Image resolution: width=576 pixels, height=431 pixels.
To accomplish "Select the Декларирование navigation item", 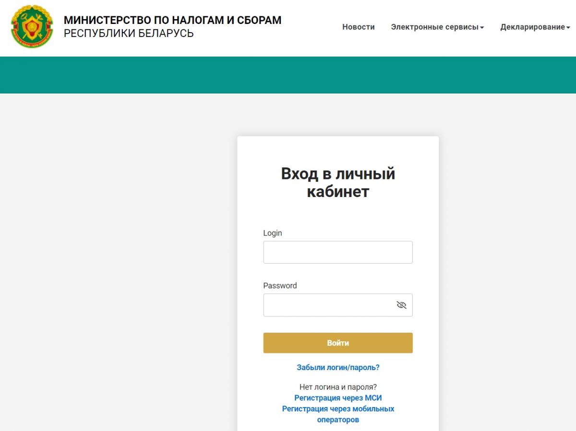I will click(x=533, y=27).
